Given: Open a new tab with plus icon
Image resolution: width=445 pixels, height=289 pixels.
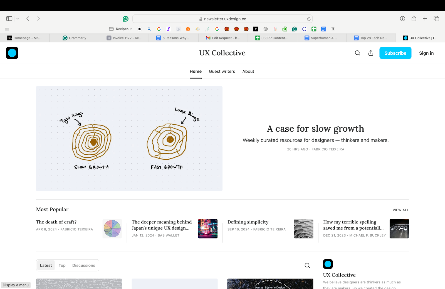Looking at the screenshot, I should [425, 19].
